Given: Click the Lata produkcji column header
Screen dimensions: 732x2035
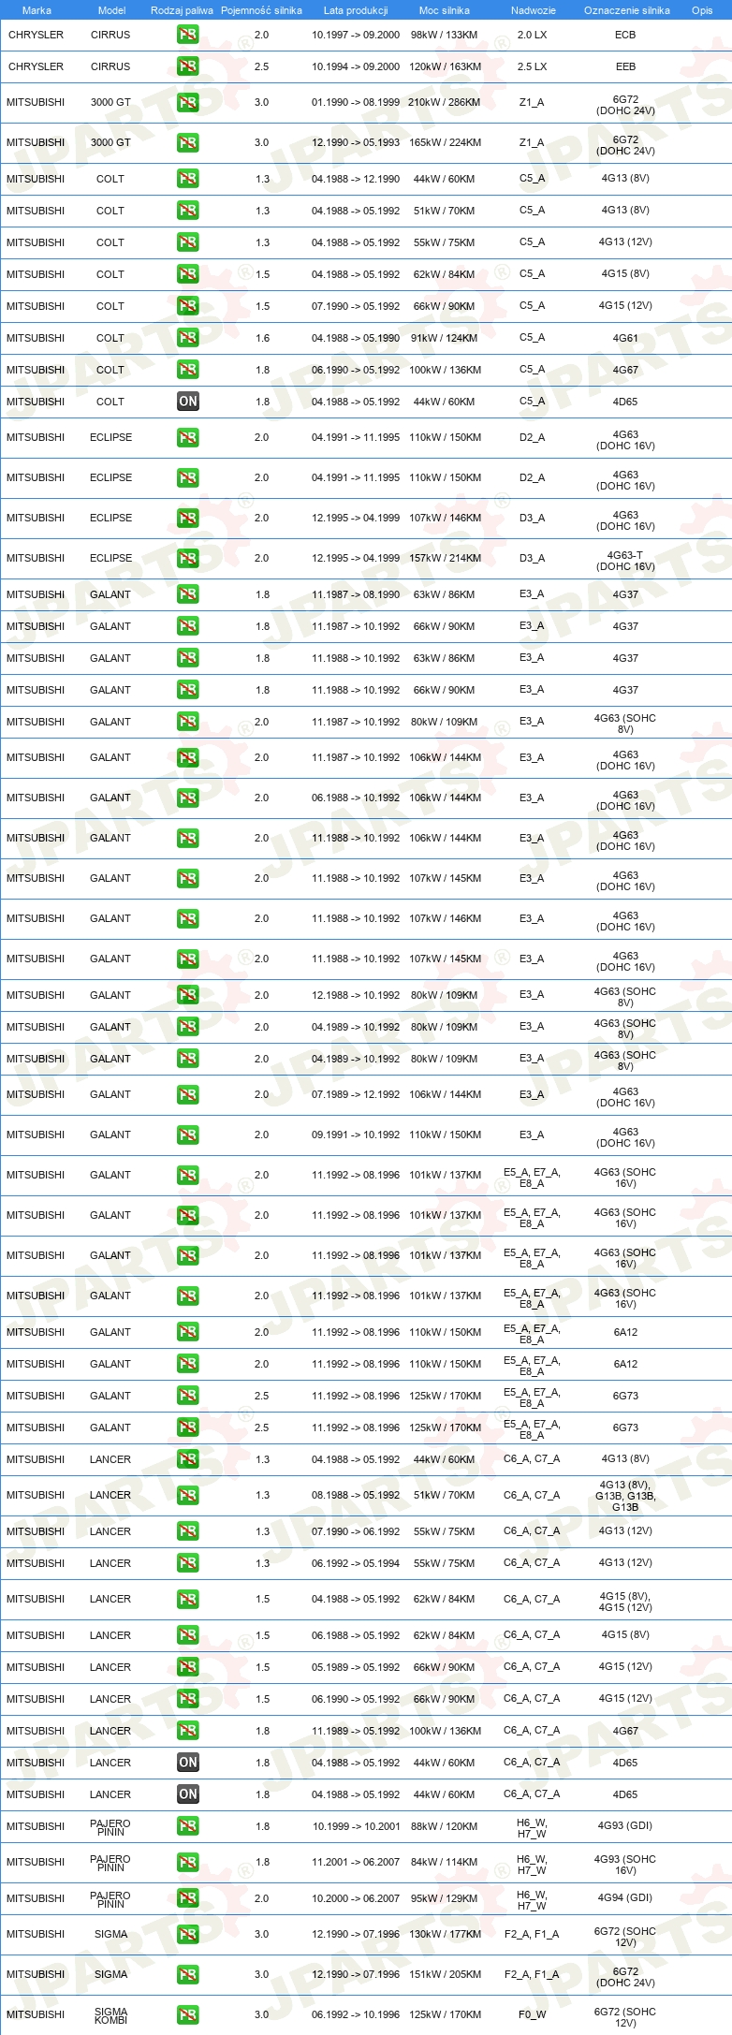Looking at the screenshot, I should [x=356, y=10].
